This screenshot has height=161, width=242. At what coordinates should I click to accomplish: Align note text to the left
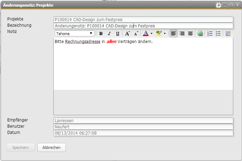(x=173, y=34)
